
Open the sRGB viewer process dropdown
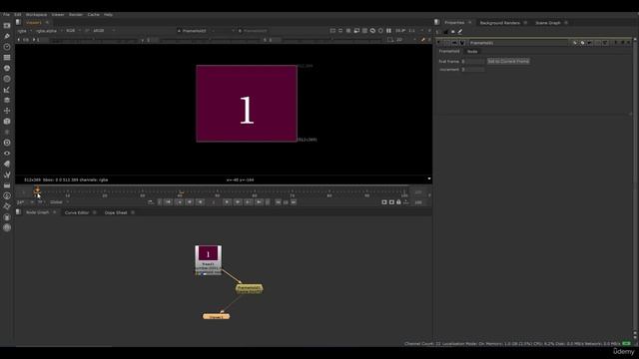[104, 31]
